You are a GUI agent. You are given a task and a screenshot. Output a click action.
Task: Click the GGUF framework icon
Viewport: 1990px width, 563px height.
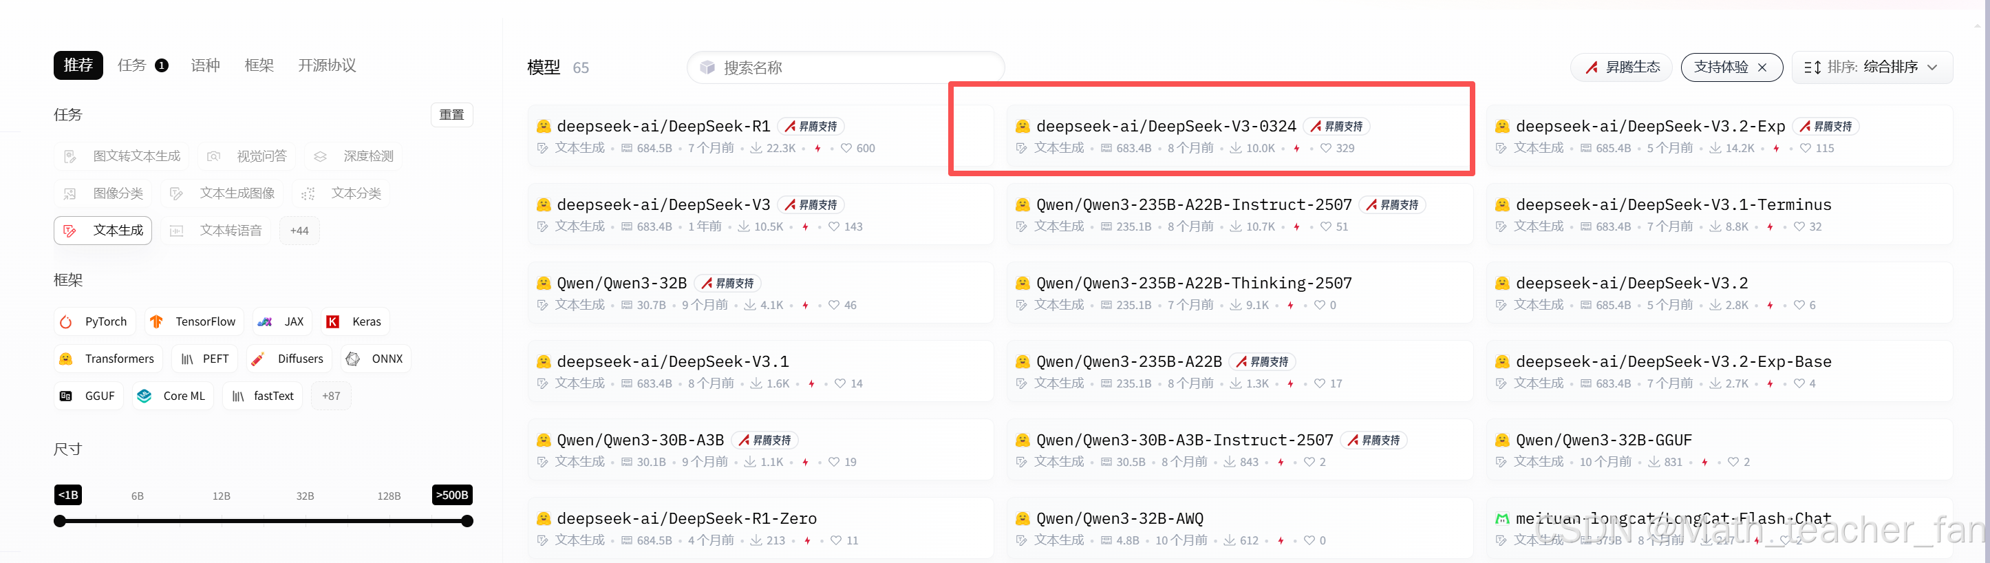[67, 396]
